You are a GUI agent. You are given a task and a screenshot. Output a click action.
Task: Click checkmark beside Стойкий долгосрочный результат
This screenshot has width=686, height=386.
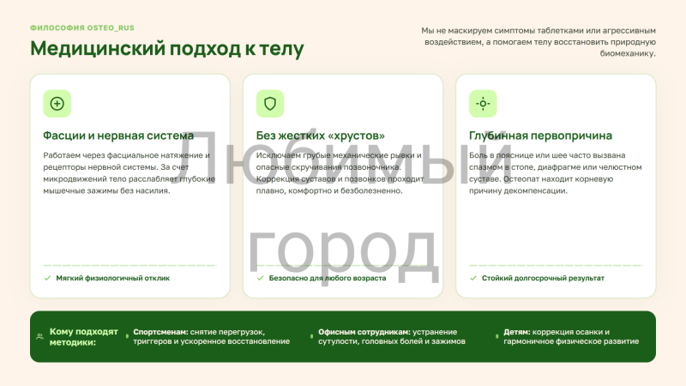point(473,278)
